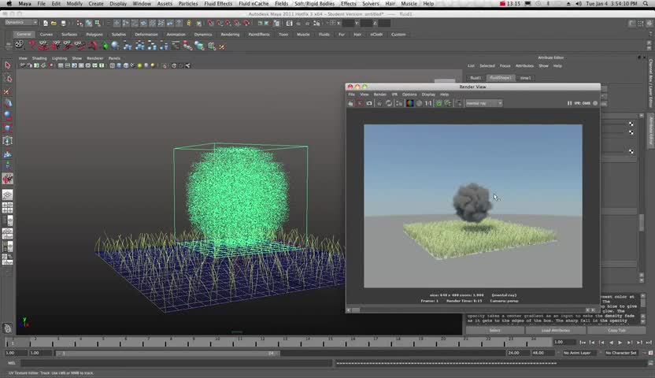The height and width of the screenshot is (378, 655).
Task: Click the first checkered map button in Attribute Editor
Action: click(x=631, y=124)
